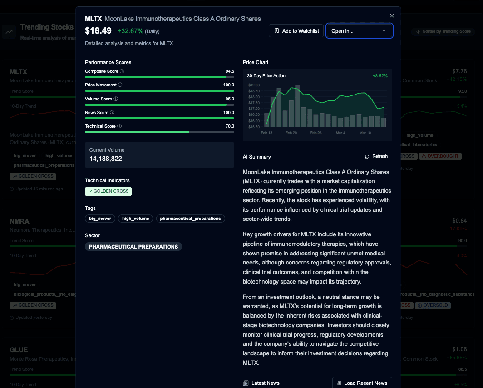Toggle the high_volume tag
483x388 pixels.
click(135, 219)
